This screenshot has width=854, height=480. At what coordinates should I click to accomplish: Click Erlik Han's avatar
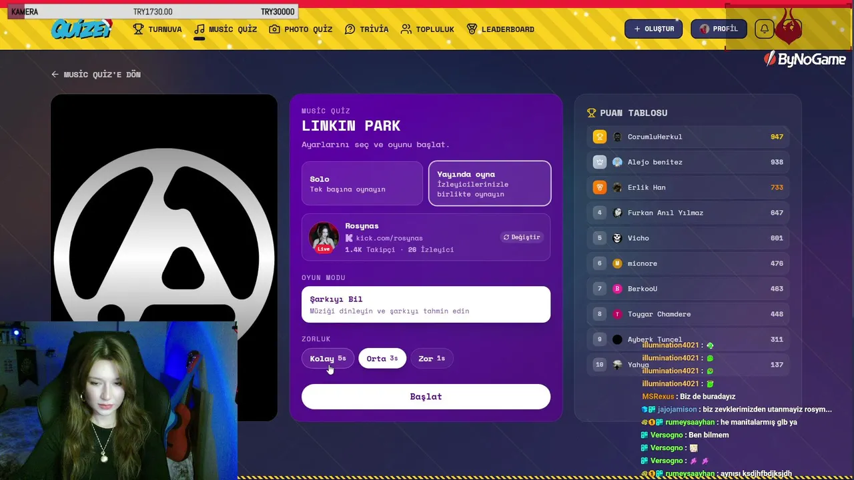(x=617, y=187)
